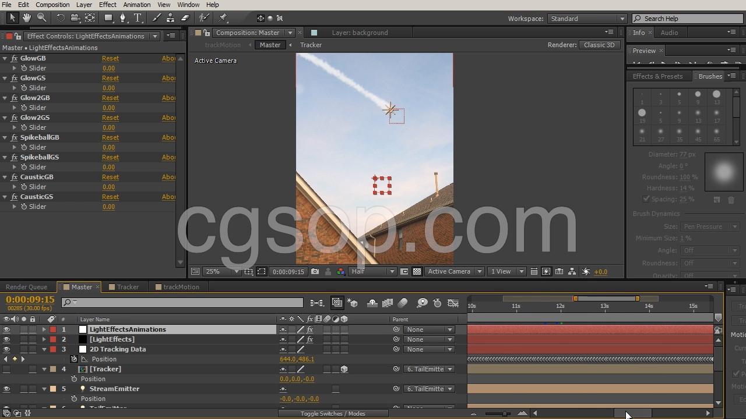This screenshot has width=746, height=419.
Task: Toggle the Spacing checkbox in Brushes
Action: coord(646,199)
